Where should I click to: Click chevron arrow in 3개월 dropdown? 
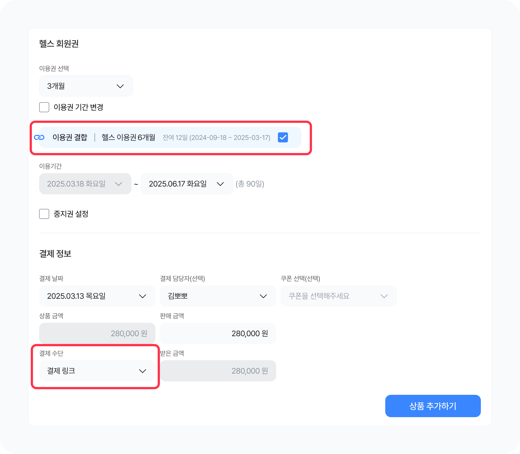pos(120,86)
